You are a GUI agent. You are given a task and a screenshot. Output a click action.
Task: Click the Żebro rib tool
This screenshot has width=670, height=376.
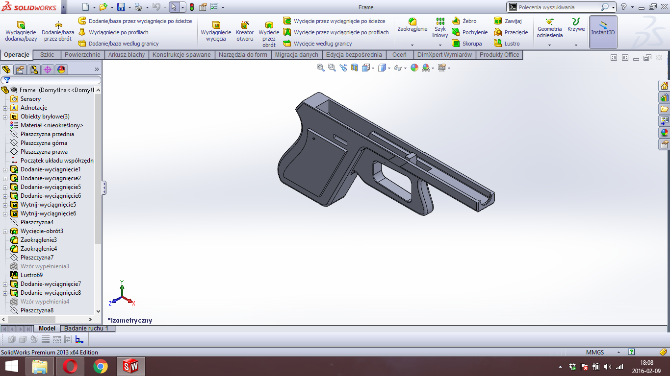464,21
